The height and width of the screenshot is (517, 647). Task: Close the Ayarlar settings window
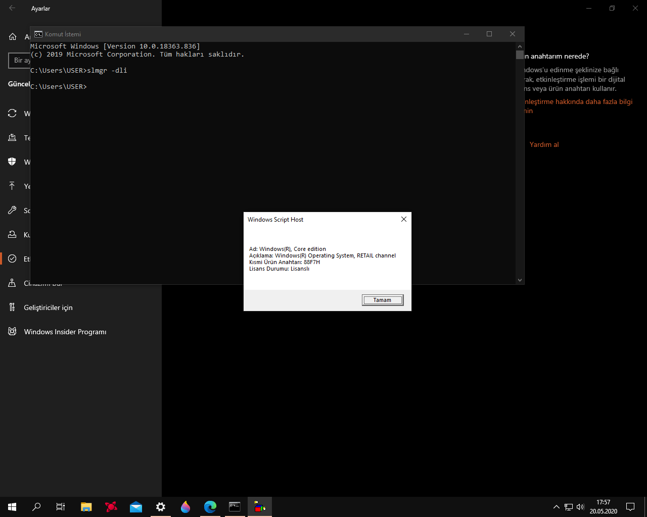click(x=635, y=8)
